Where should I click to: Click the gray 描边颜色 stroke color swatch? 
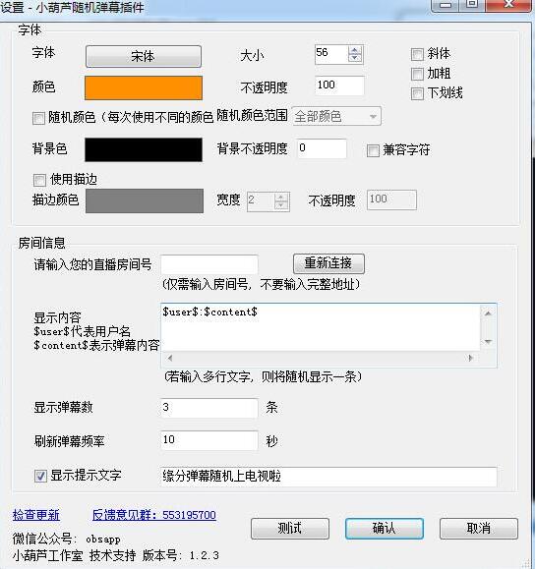click(x=145, y=200)
